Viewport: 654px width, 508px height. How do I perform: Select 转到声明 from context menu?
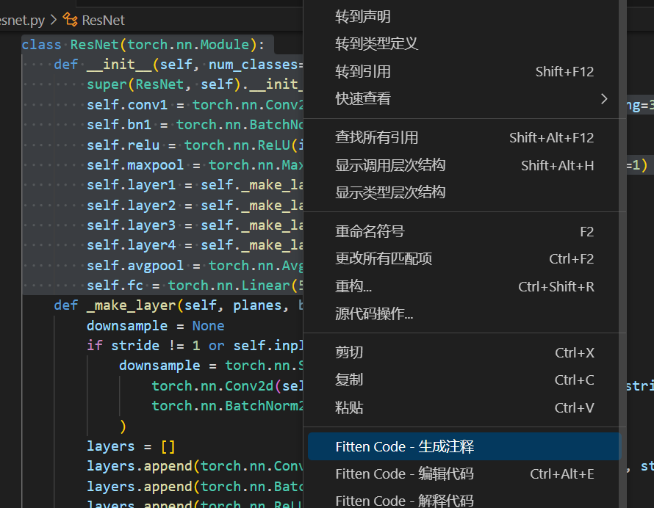tap(363, 17)
